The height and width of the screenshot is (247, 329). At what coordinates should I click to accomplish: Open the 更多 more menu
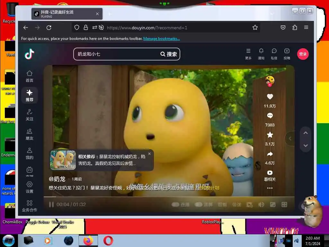click(x=248, y=54)
